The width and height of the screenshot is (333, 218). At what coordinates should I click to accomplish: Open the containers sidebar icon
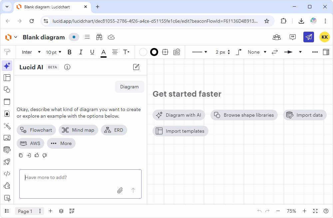tap(7, 102)
